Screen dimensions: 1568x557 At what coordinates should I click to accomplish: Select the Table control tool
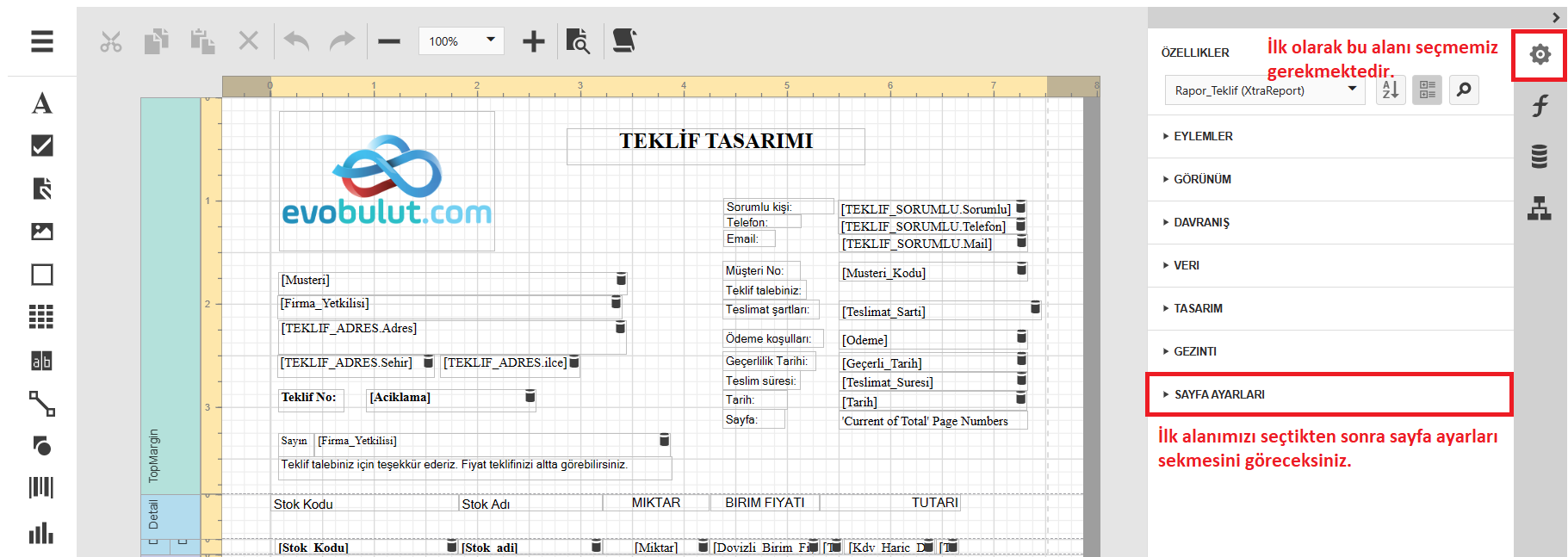tap(41, 317)
